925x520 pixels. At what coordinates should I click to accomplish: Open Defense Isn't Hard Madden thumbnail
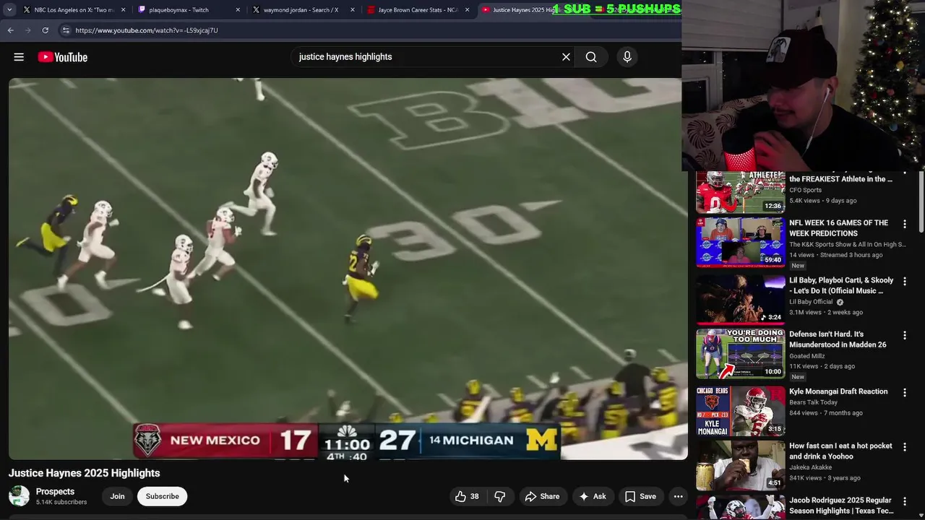click(740, 354)
